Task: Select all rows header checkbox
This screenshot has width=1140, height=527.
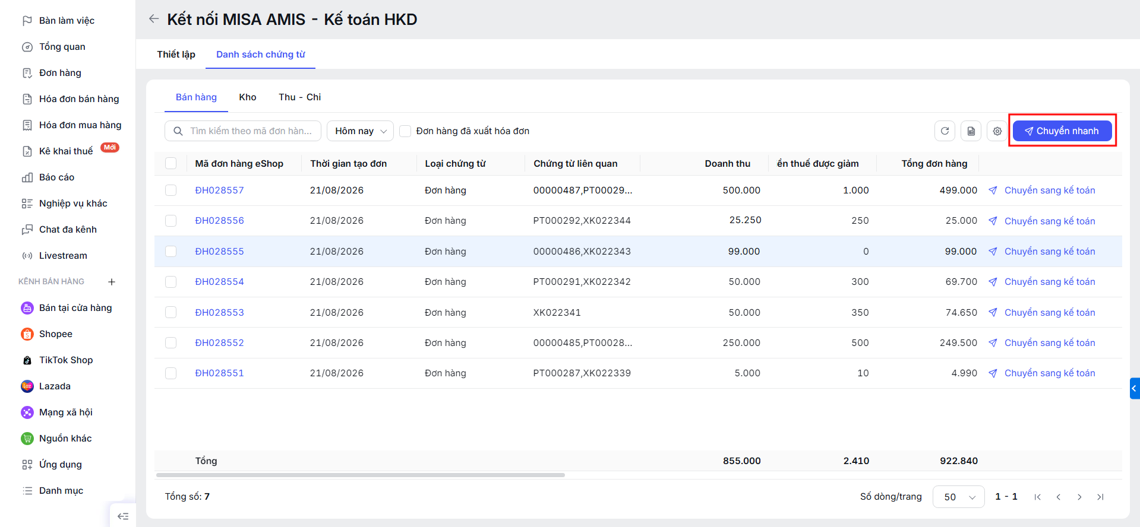Action: [171, 163]
